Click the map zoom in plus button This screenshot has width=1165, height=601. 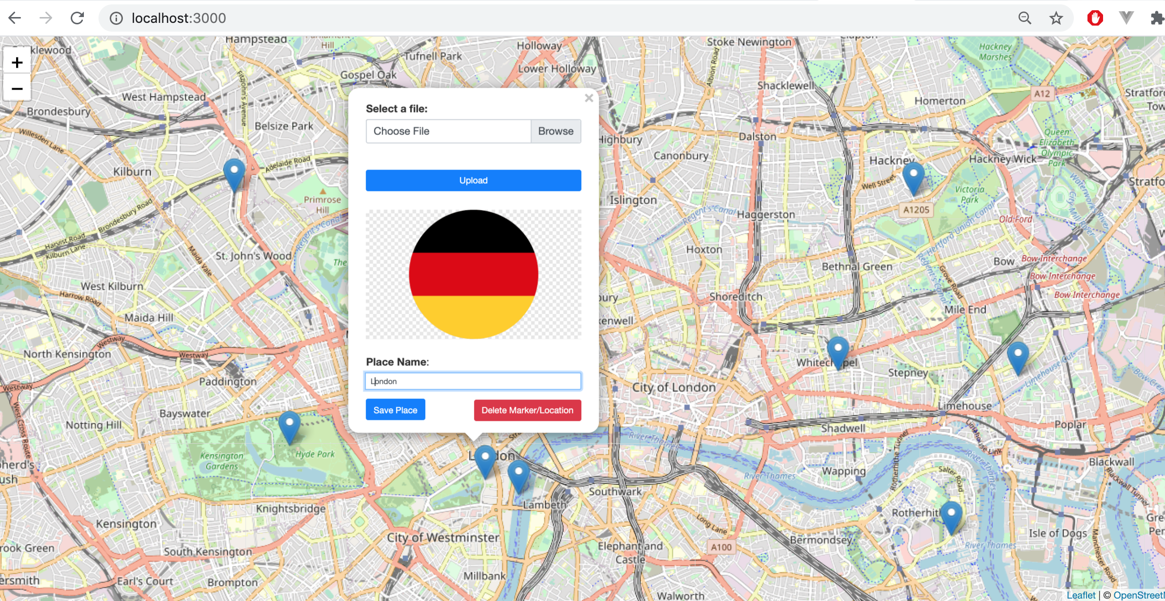tap(17, 62)
